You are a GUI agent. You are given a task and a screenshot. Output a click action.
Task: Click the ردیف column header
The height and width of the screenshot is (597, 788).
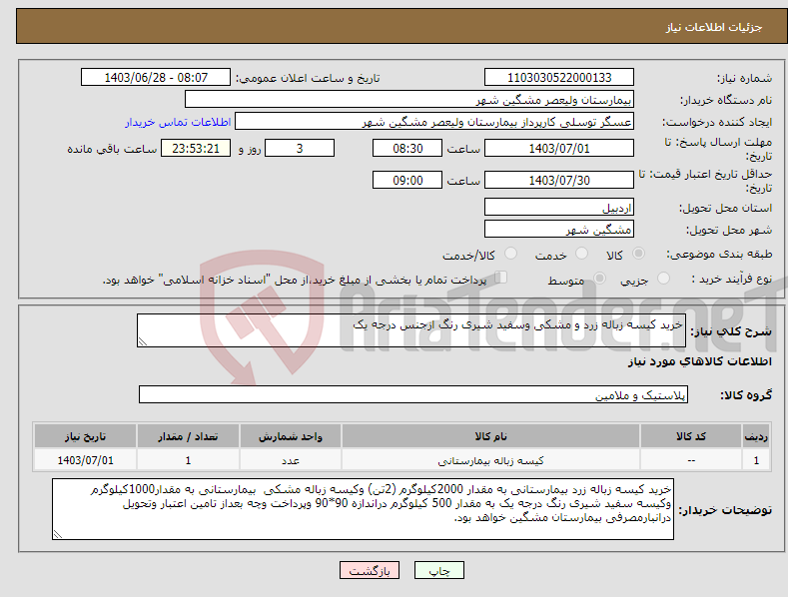point(756,436)
